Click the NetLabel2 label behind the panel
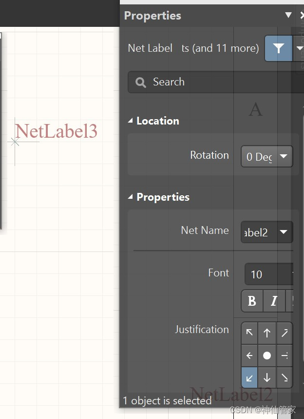 (231, 395)
